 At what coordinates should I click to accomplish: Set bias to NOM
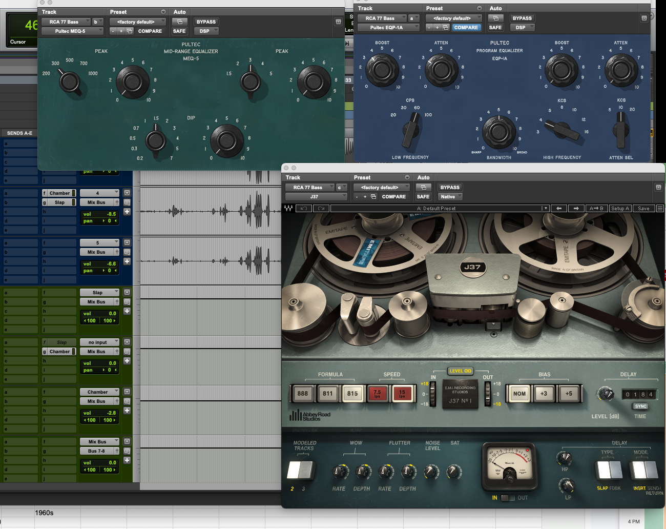[519, 394]
